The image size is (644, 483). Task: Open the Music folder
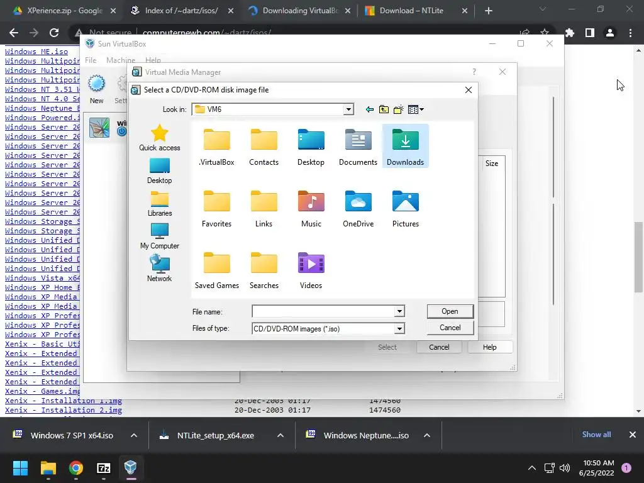311,208
